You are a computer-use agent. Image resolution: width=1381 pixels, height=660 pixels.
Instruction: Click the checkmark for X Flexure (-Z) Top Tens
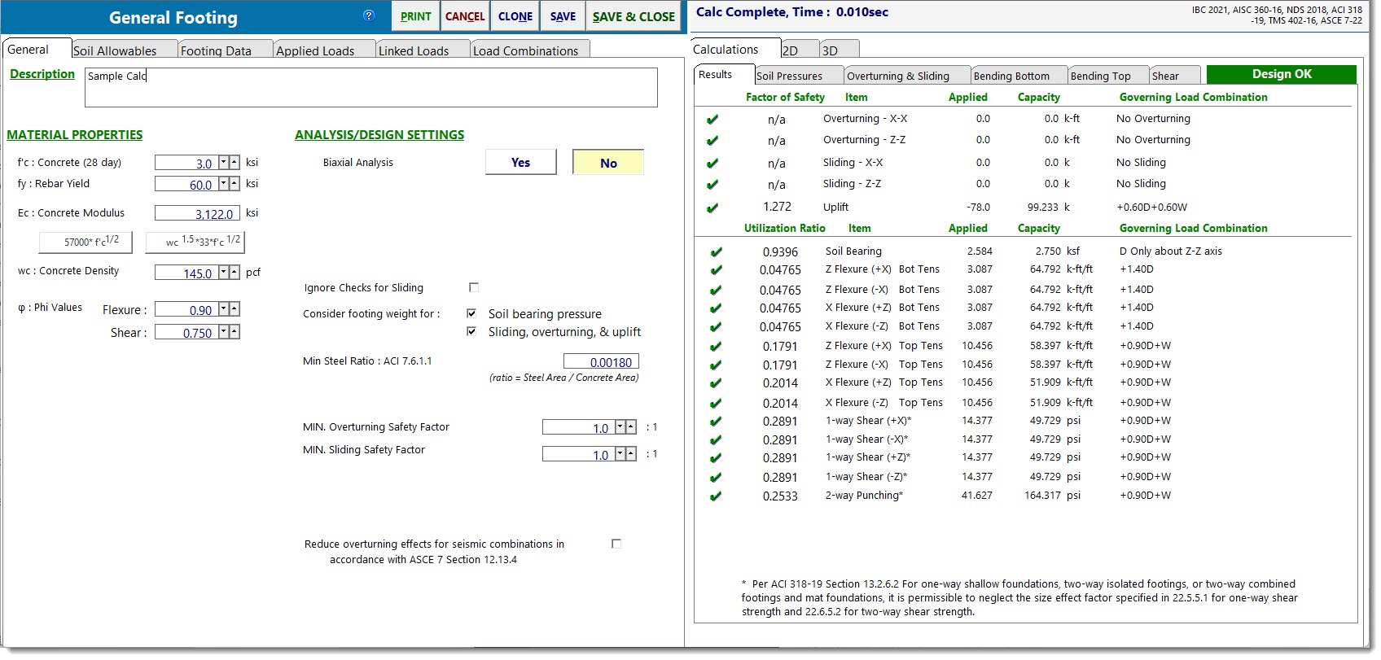(716, 404)
